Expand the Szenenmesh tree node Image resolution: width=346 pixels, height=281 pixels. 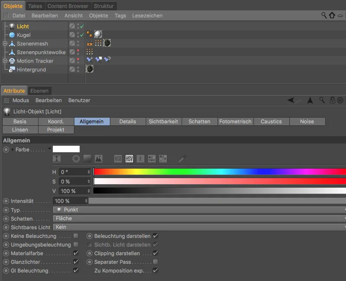tap(5, 44)
